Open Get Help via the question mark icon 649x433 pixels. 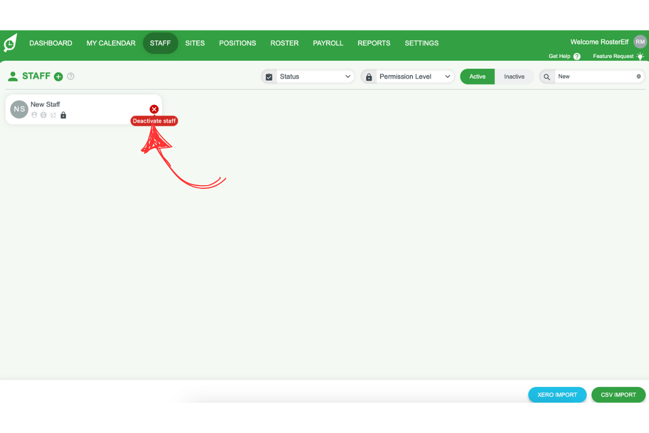pyautogui.click(x=577, y=56)
